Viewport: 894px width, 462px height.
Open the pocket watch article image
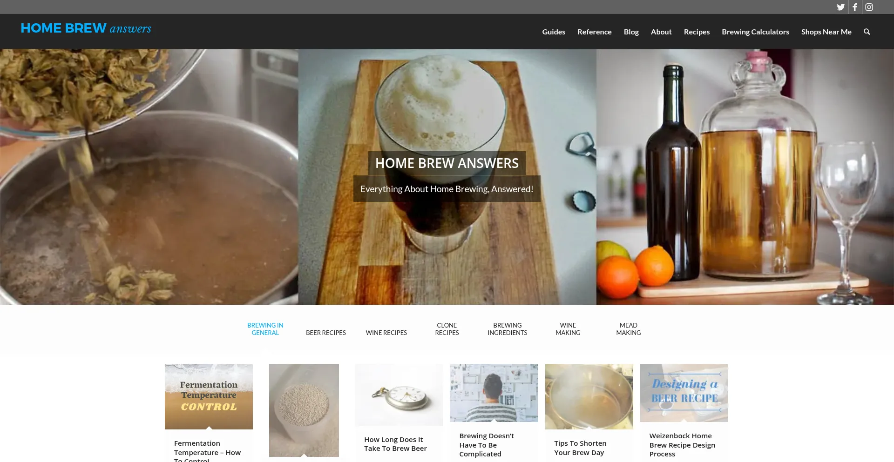pos(399,395)
